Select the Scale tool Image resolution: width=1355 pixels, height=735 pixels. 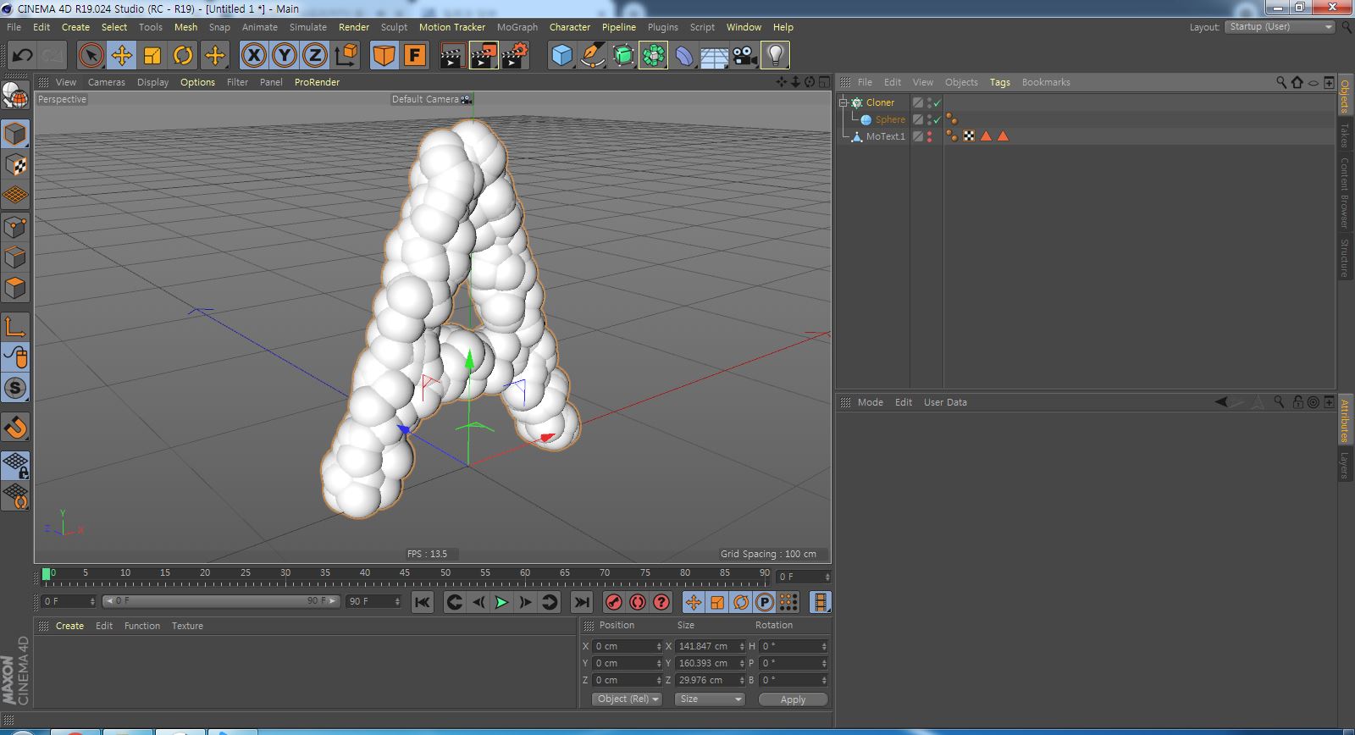pos(152,56)
